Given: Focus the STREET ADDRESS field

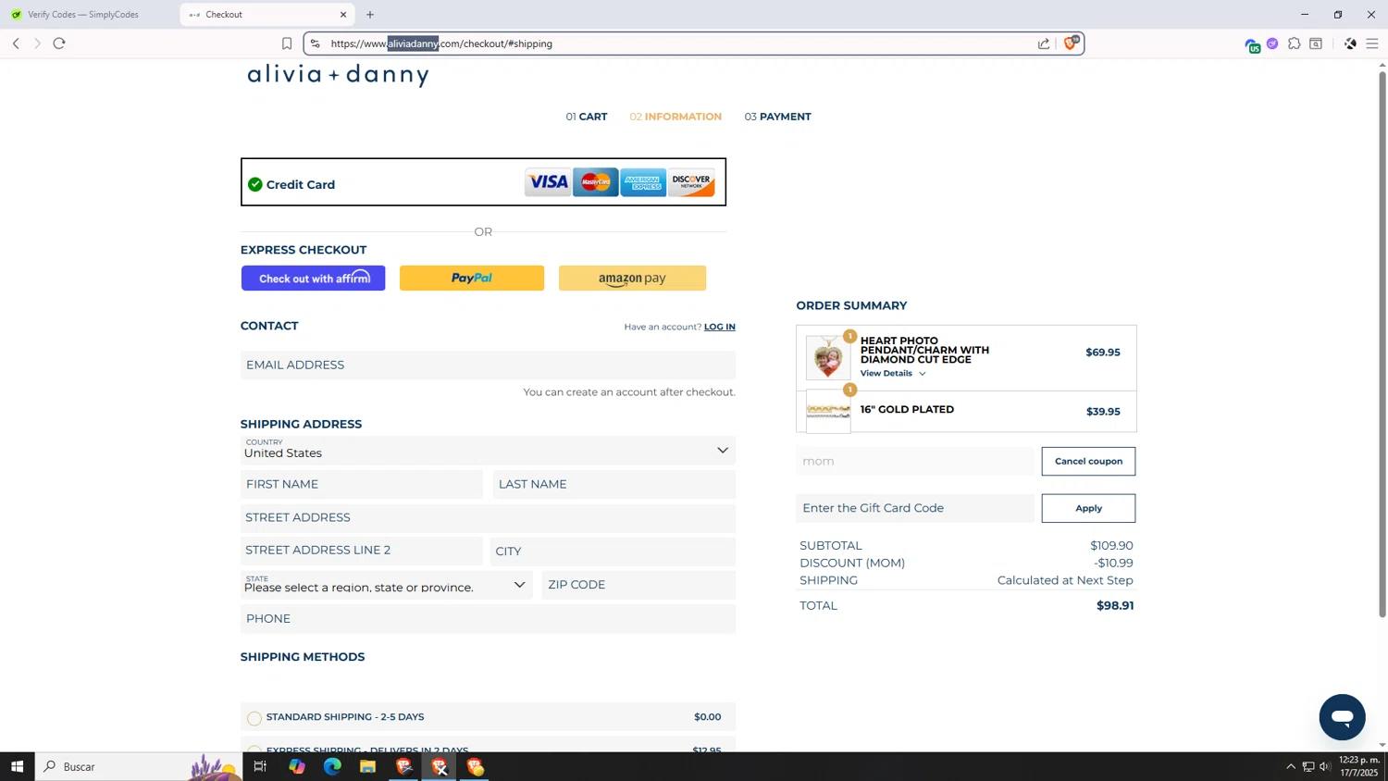Looking at the screenshot, I should click(488, 517).
